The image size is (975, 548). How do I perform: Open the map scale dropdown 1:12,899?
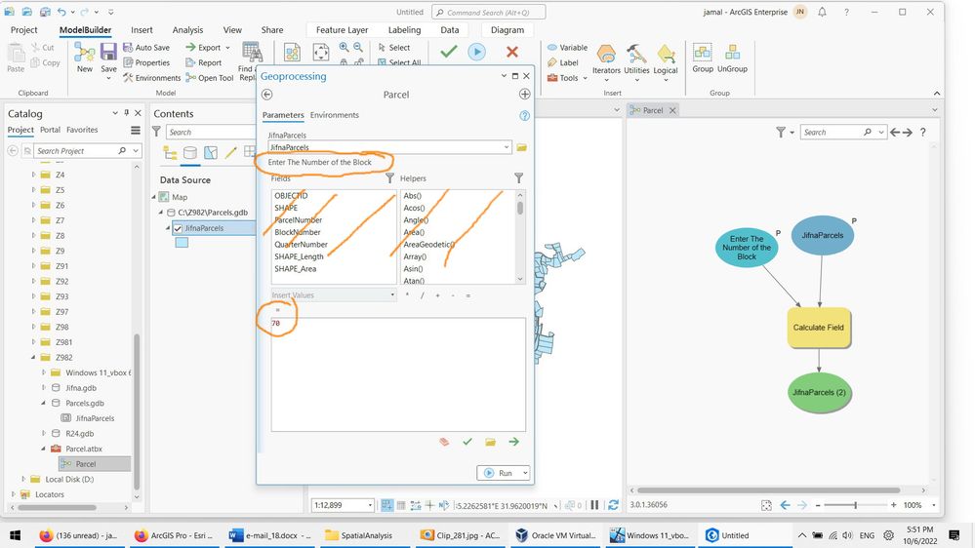tap(369, 505)
